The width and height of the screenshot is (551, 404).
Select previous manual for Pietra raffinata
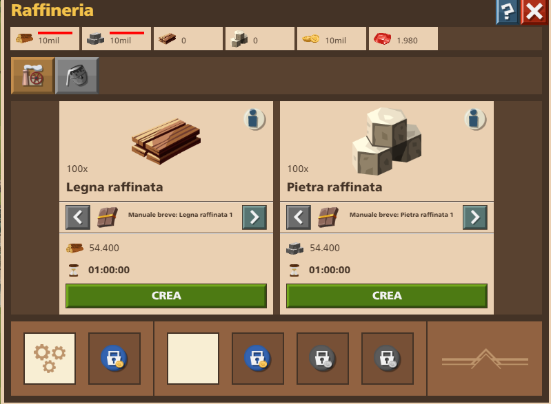click(x=299, y=217)
